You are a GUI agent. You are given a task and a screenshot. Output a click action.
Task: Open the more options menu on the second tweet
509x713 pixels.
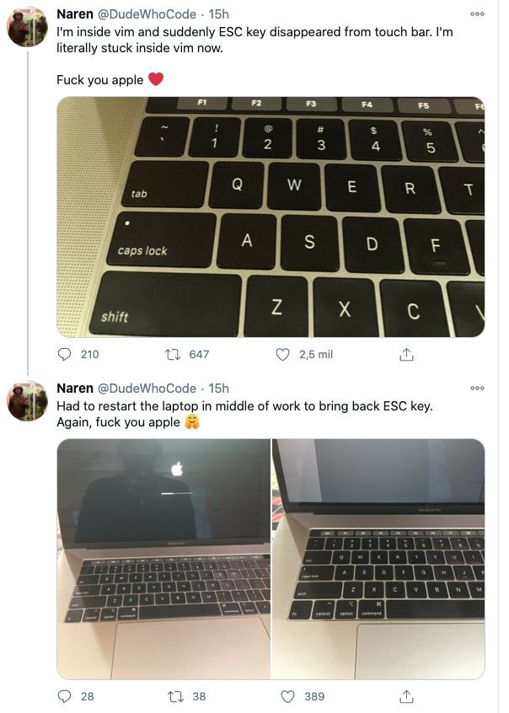click(477, 389)
